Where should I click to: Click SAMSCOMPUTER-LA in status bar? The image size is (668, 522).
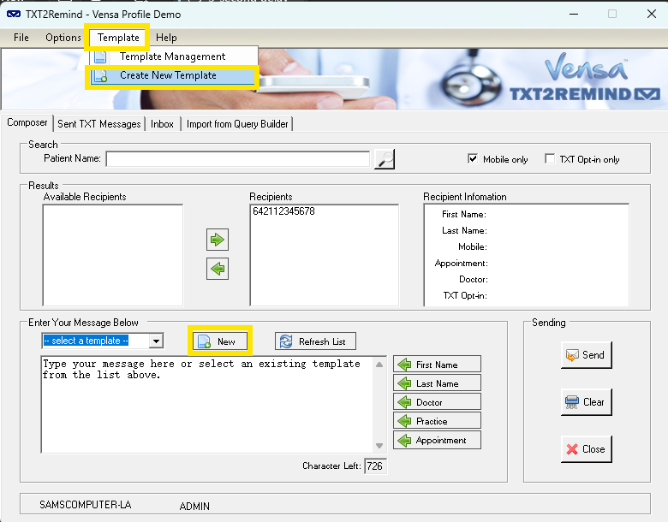coord(85,505)
